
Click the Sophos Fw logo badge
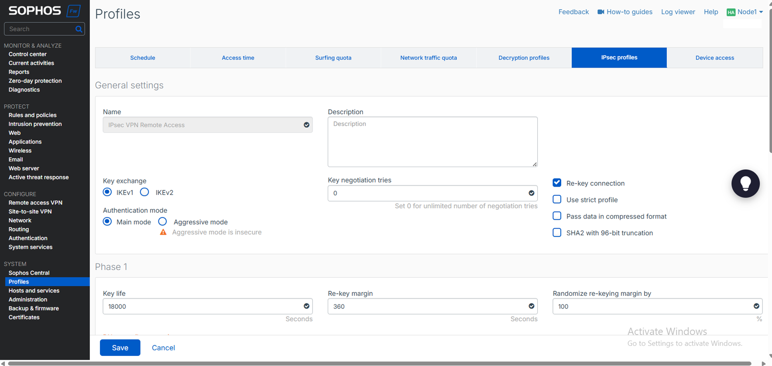click(x=74, y=11)
